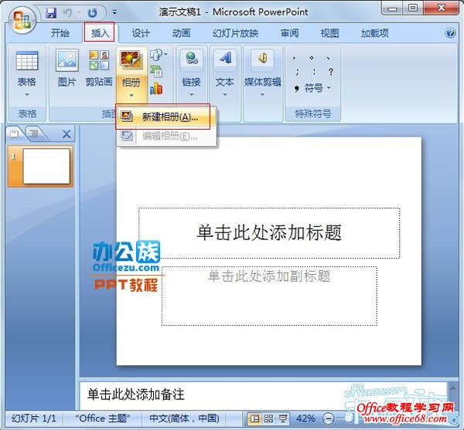The image size is (464, 430).
Task: Save the presentation with the floppy icon
Action: coord(50,12)
